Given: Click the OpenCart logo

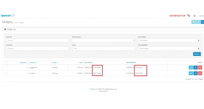Looking at the screenshot, I should click(8, 16).
